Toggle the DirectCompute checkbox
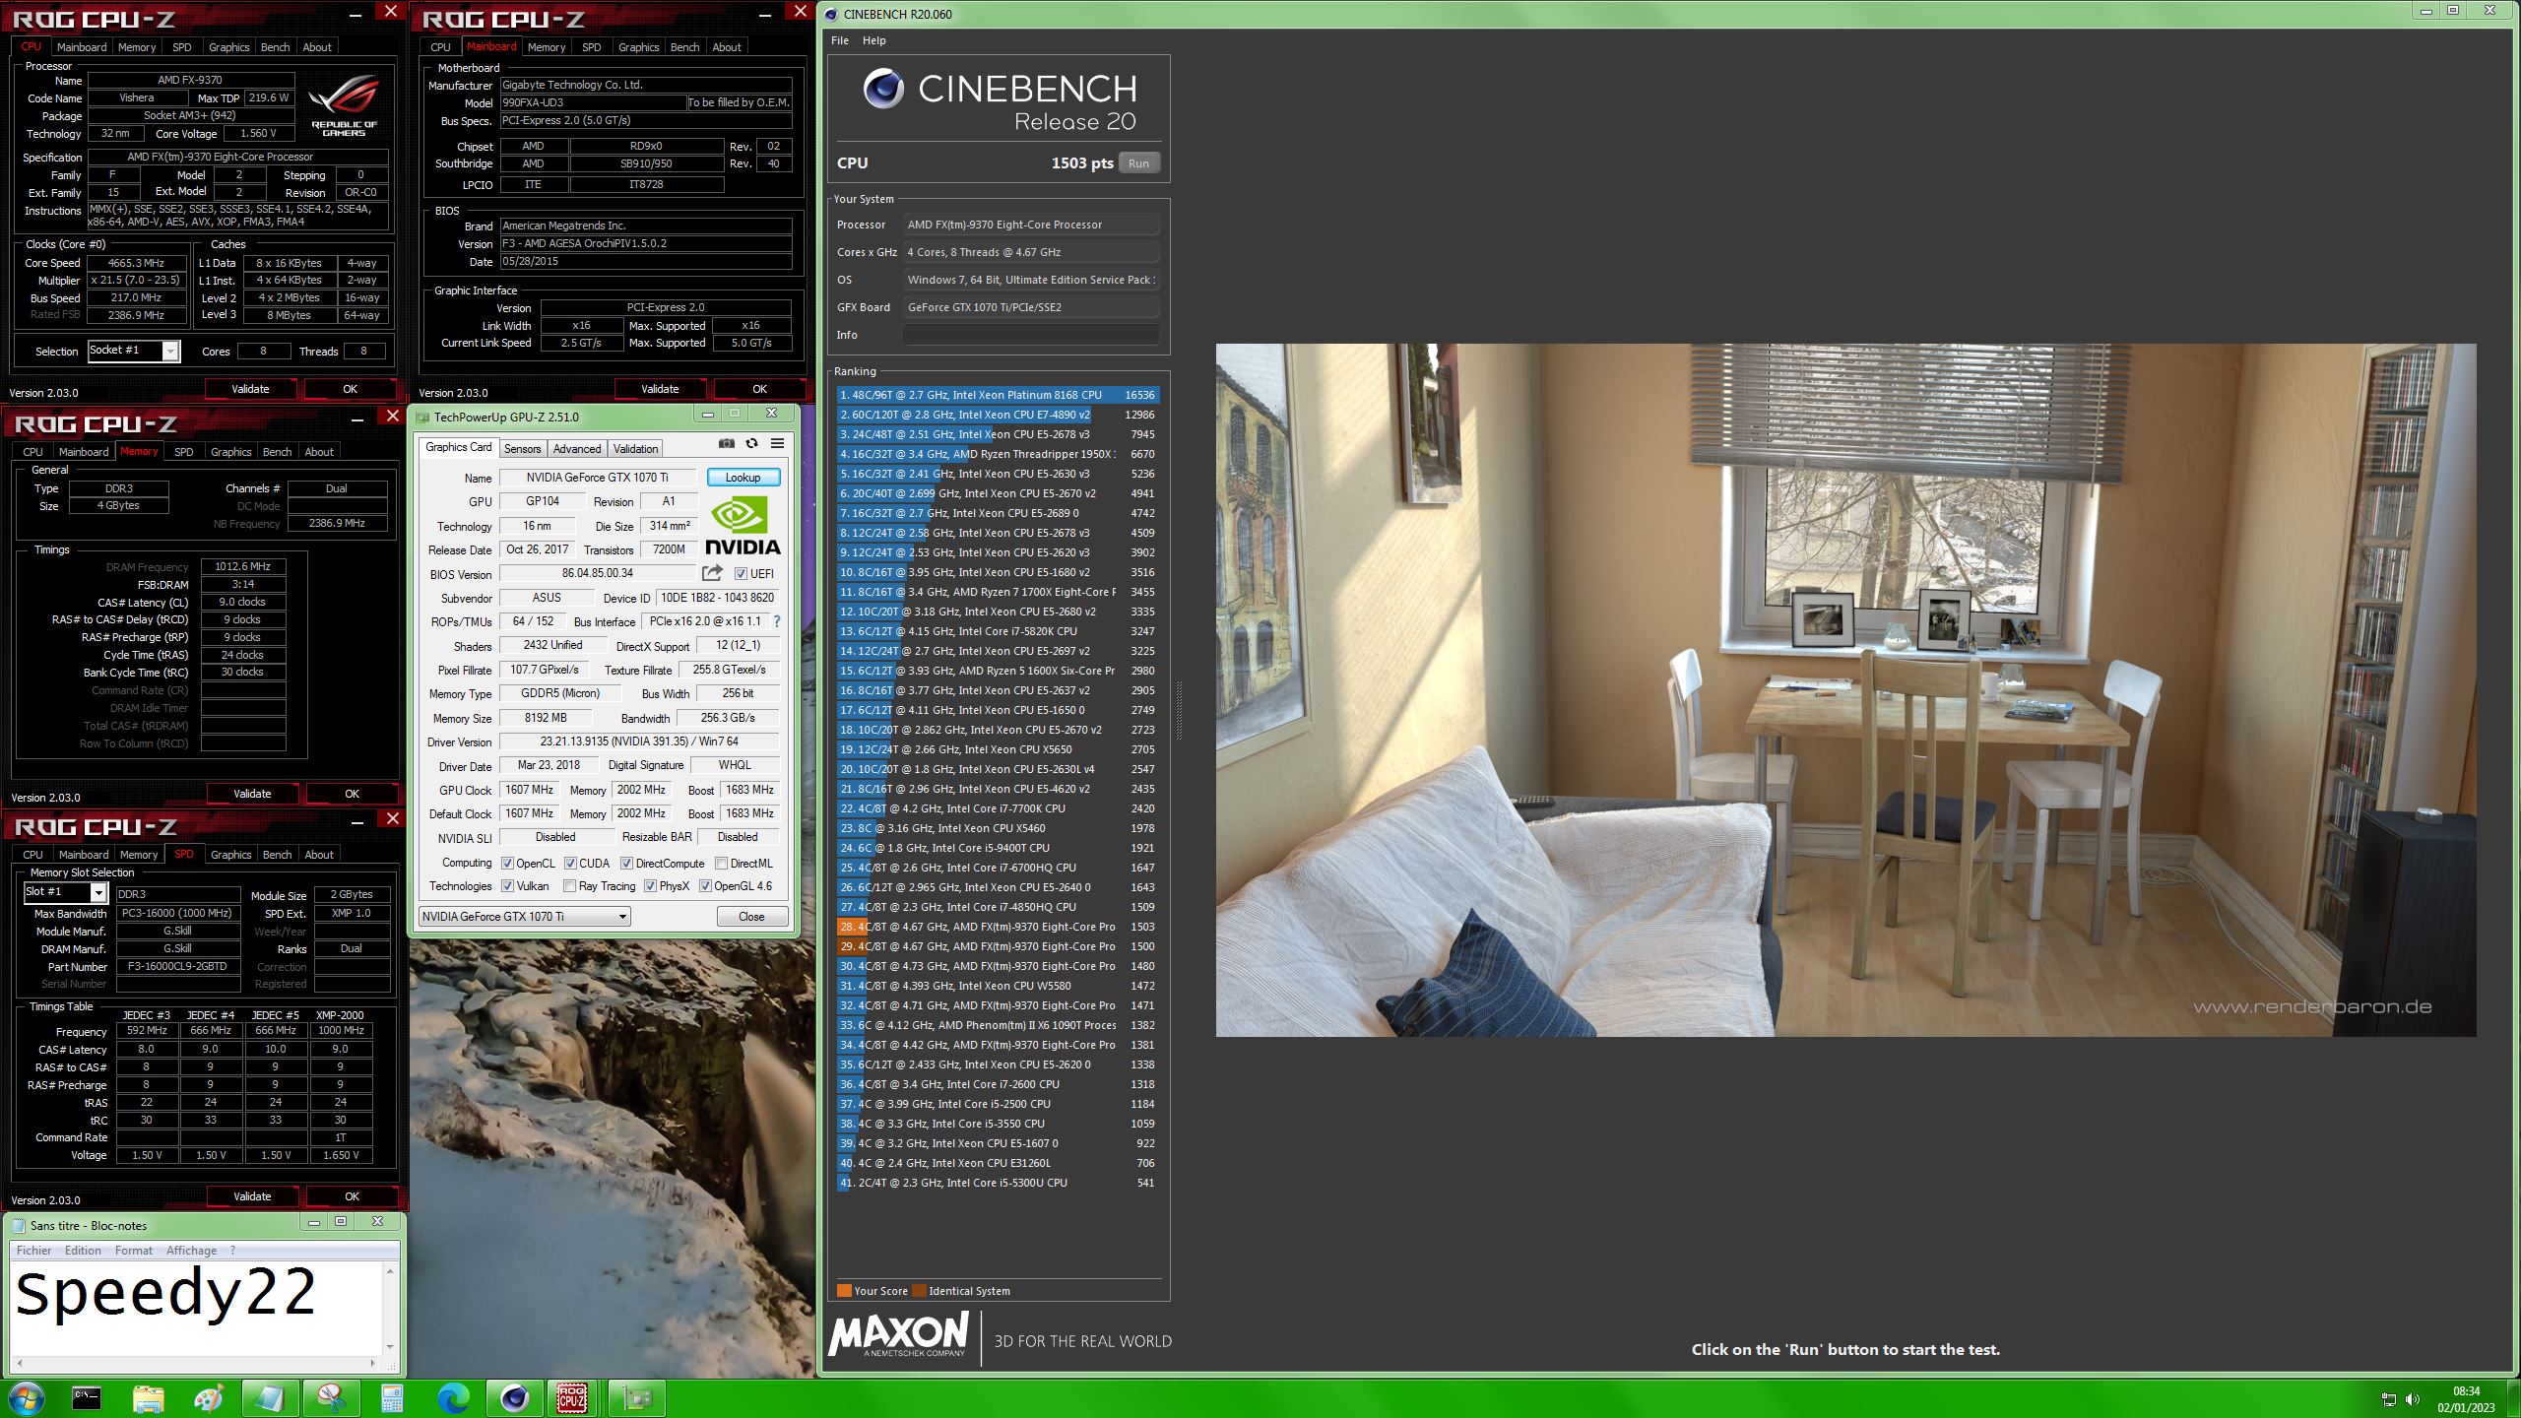2521x1418 pixels. coord(626,864)
